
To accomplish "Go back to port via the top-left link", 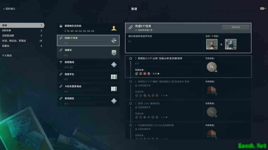I will pos(9,9).
